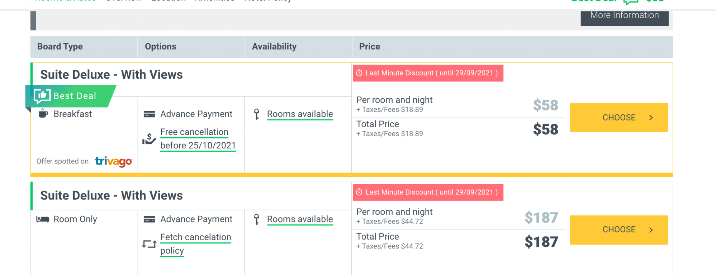This screenshot has height=275, width=716.
Task: Choose the $58 Breakfast room offer
Action: (619, 118)
